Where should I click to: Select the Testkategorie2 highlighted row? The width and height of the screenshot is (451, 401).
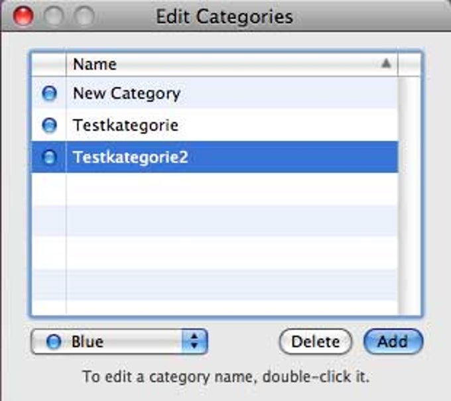point(215,157)
